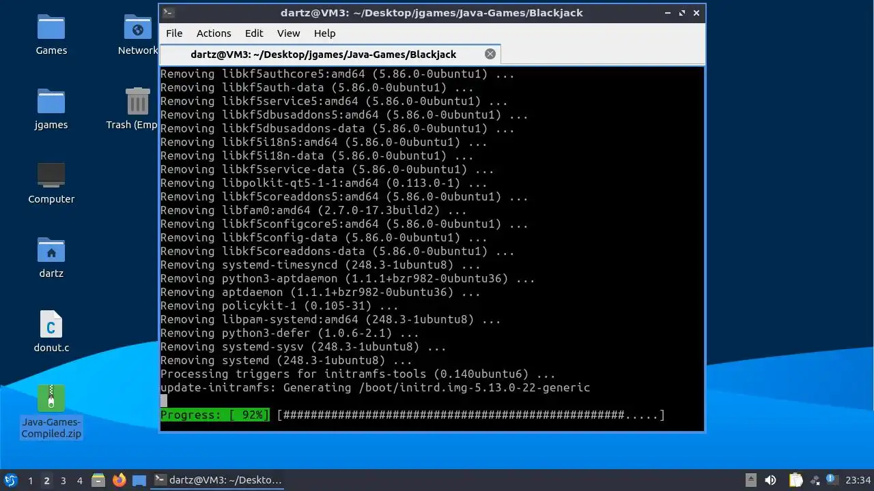Click the 'Removing libkf5i18n5:amd64' line
This screenshot has width=874, height=491.
click(324, 142)
